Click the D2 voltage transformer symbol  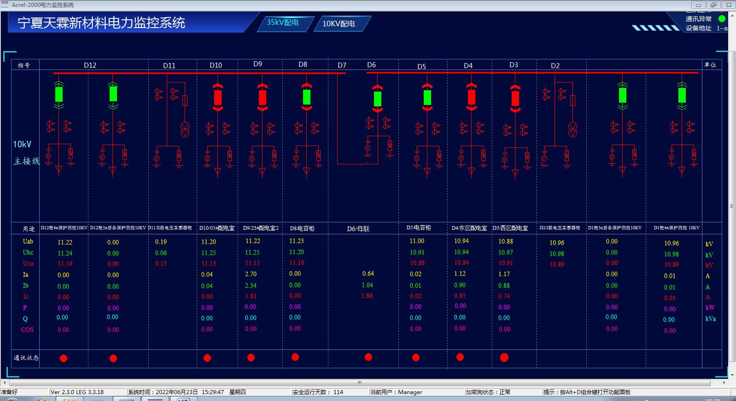[572, 130]
